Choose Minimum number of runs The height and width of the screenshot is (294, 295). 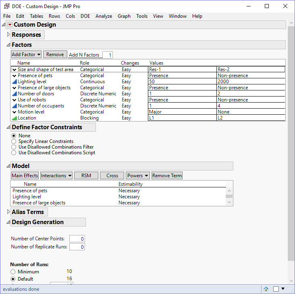click(13, 272)
